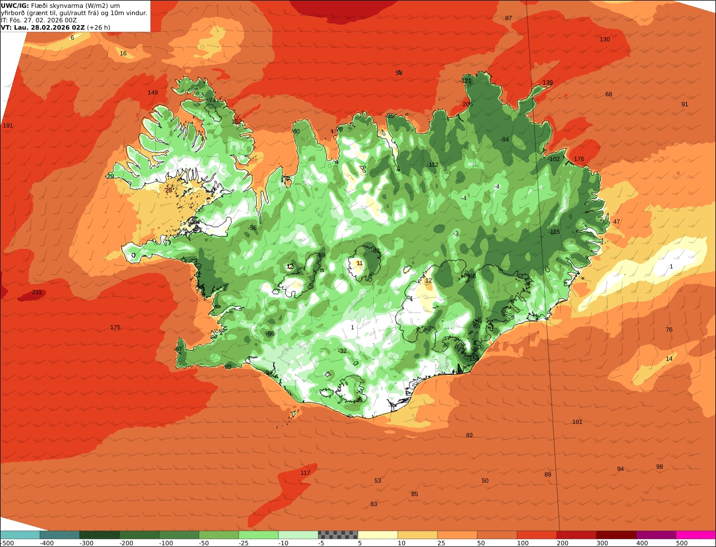The width and height of the screenshot is (716, 547).
Task: Click the map value '68' in the northeast
Action: coord(609,94)
